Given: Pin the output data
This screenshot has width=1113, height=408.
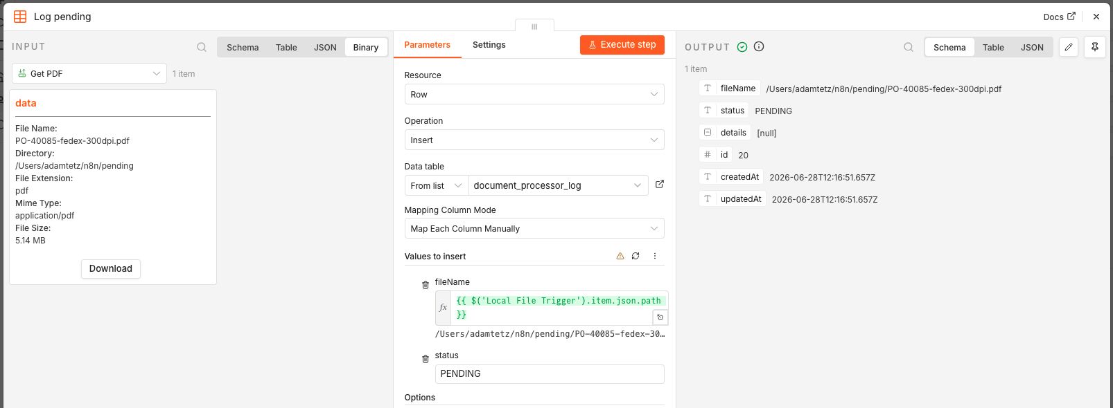Looking at the screenshot, I should [1095, 47].
